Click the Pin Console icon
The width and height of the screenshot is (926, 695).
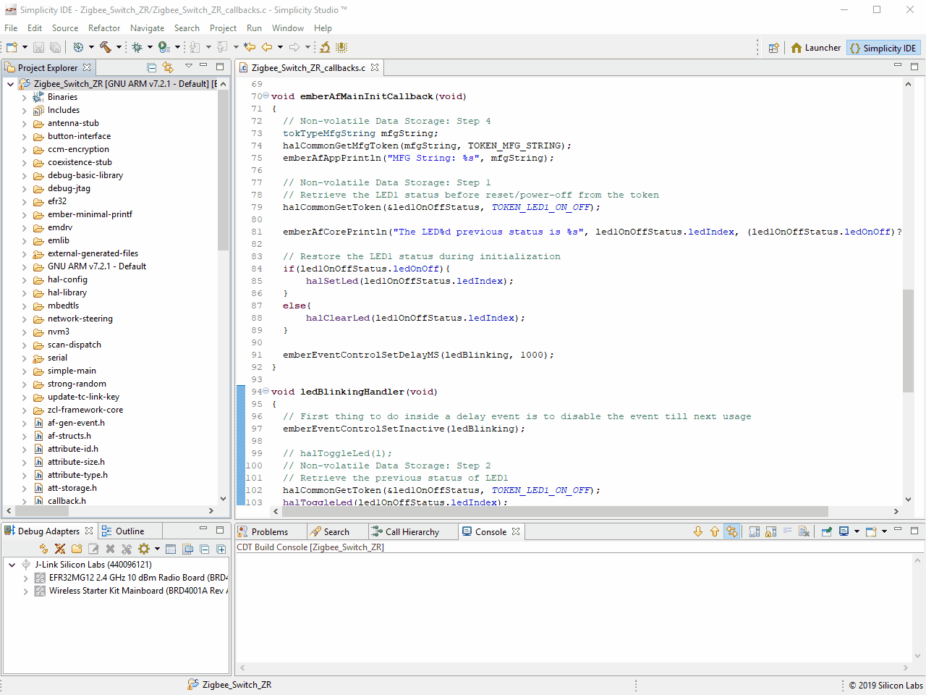[x=827, y=531]
